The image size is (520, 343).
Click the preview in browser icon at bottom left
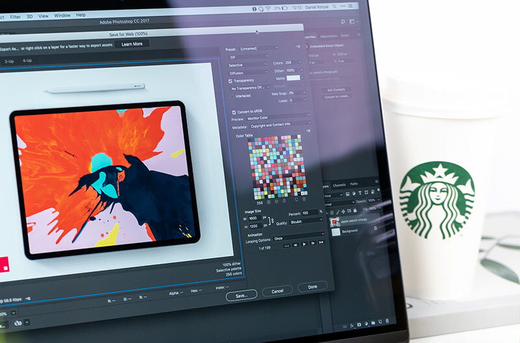(18, 322)
